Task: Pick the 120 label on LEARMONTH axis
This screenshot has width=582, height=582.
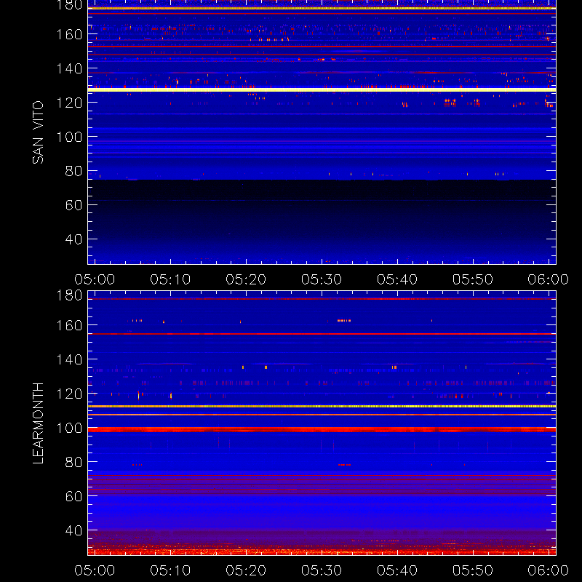Action: pos(69,394)
